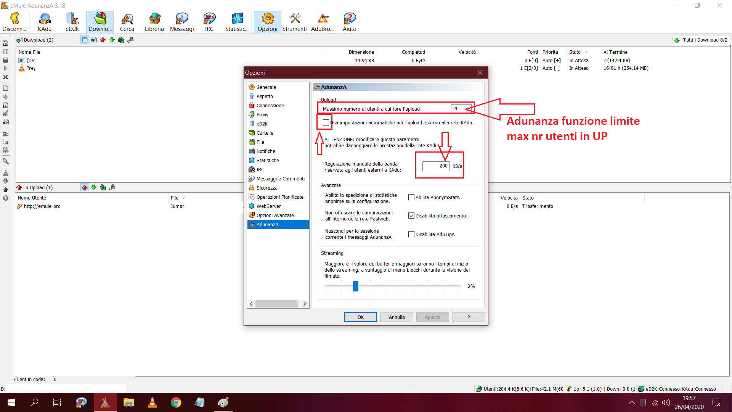Click the ? help button in dialog
The image size is (732, 412).
pos(469,317)
